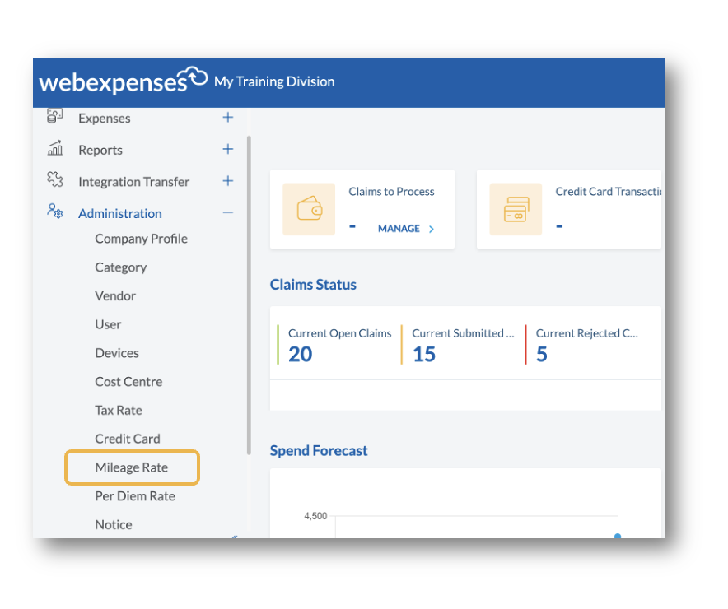The width and height of the screenshot is (728, 609).
Task: Expand Integration Transfer options
Action: click(x=228, y=181)
